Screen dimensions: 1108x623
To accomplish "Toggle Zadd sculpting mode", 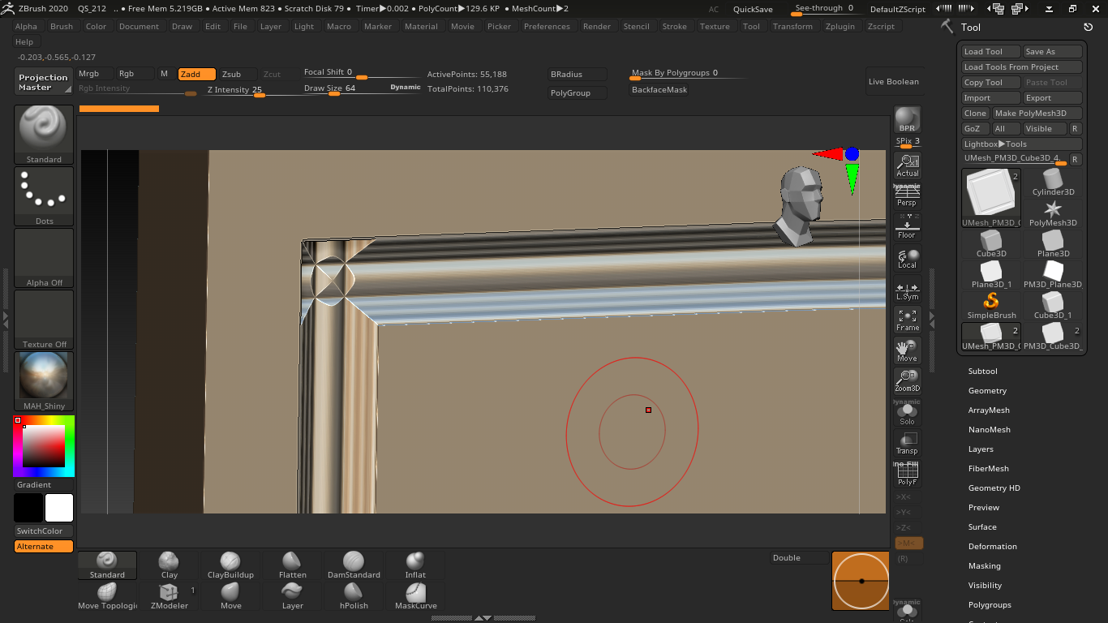I will point(196,74).
